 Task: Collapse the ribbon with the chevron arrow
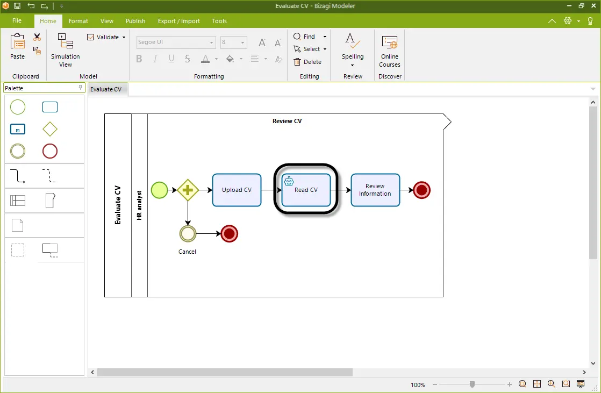click(552, 21)
